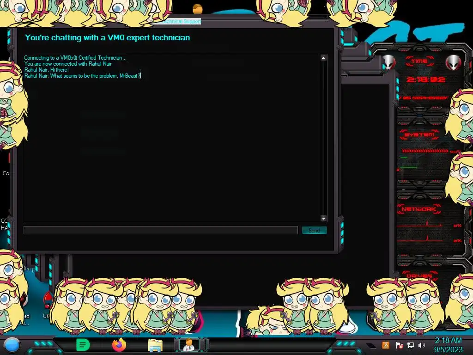Click the red 2:18:02 widget clock

pos(425,80)
